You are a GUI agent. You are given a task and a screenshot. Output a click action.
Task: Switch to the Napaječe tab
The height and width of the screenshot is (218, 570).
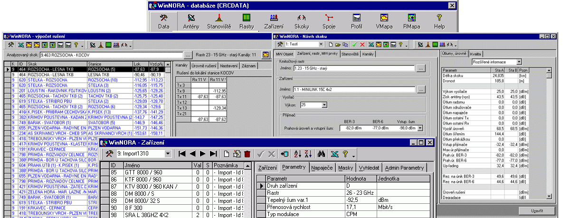(x=323, y=168)
